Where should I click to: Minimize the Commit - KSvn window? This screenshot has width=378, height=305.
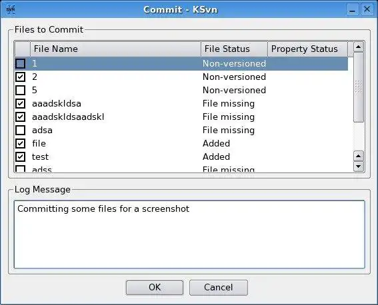(352, 10)
